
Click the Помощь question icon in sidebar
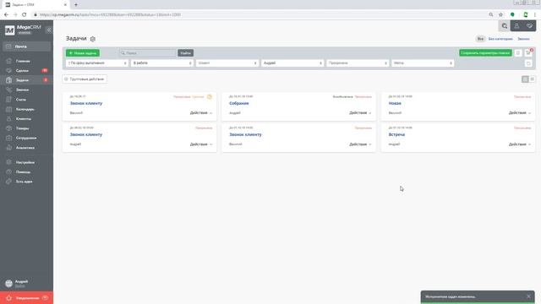(x=9, y=171)
